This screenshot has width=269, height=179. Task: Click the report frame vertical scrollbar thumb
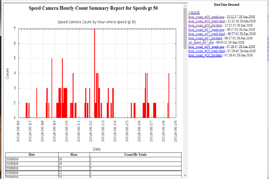coord(185,28)
